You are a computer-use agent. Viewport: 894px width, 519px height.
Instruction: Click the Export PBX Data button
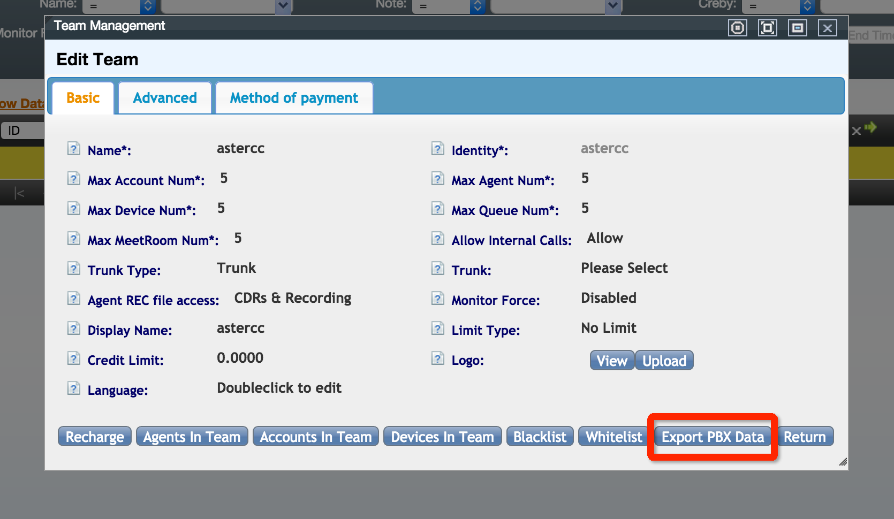click(x=713, y=437)
